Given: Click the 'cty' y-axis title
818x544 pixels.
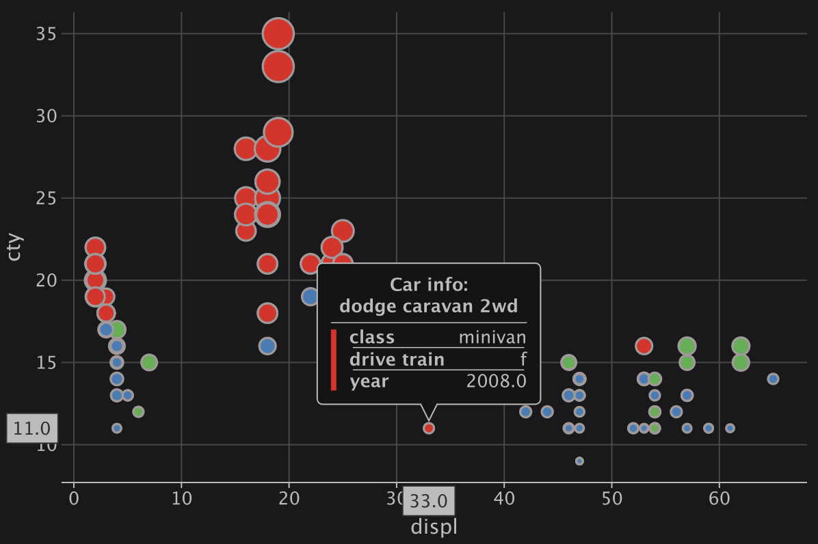Looking at the screenshot, I should point(15,247).
